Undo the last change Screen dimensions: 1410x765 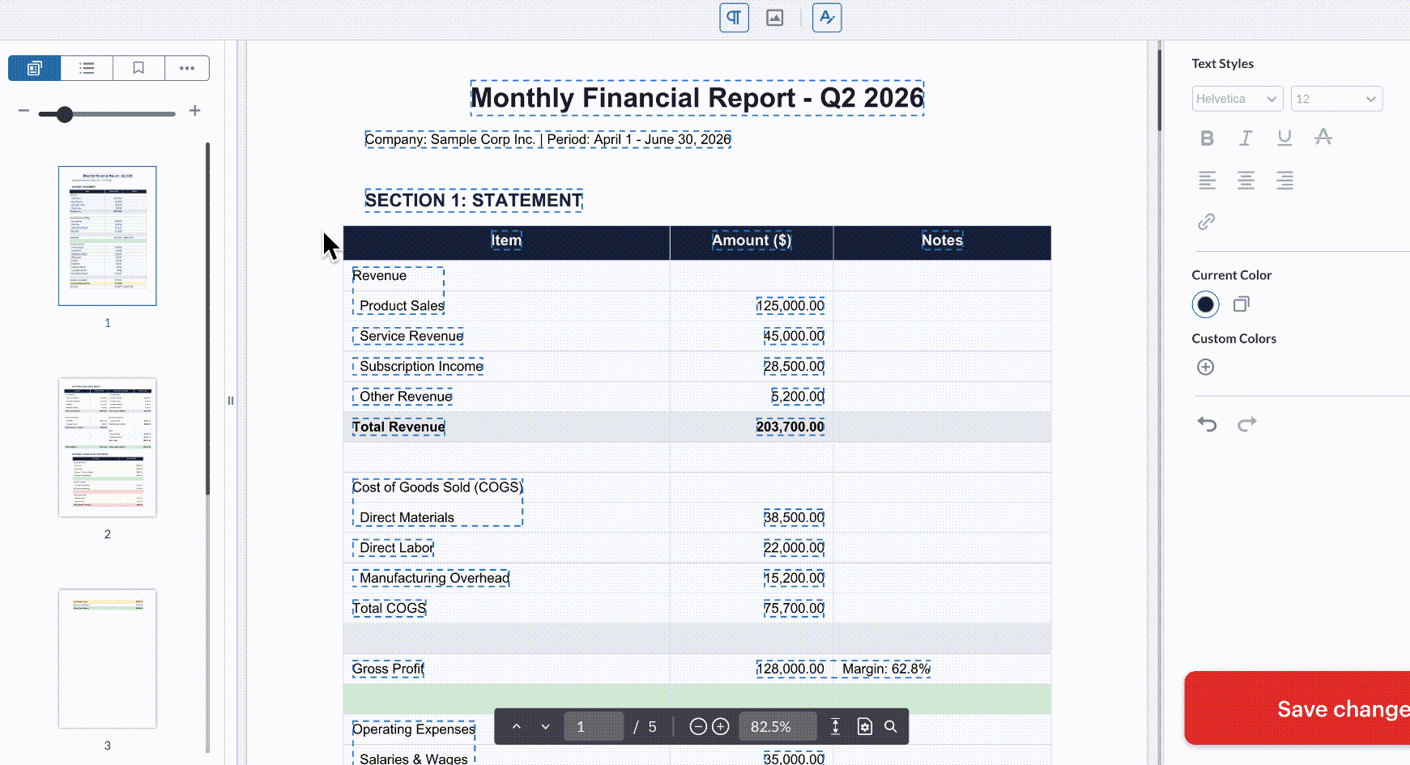1207,423
